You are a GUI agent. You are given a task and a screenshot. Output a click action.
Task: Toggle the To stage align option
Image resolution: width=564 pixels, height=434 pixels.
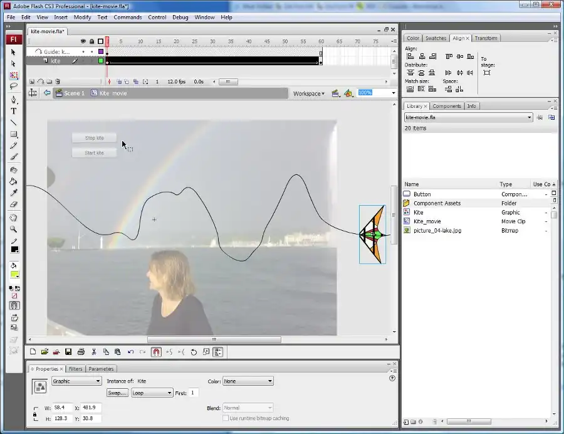[x=487, y=73]
